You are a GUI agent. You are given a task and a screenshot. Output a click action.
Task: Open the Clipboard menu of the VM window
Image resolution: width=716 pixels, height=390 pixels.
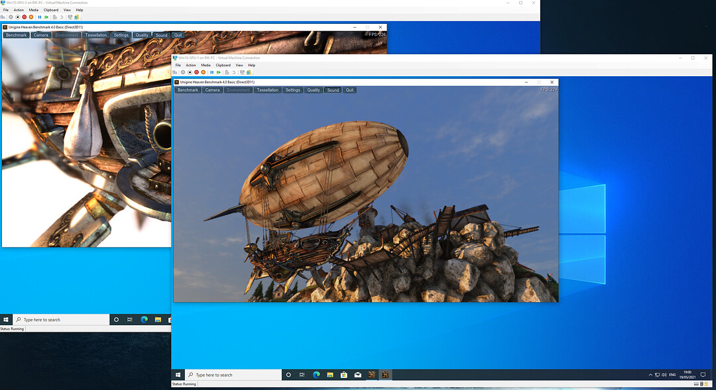click(223, 65)
